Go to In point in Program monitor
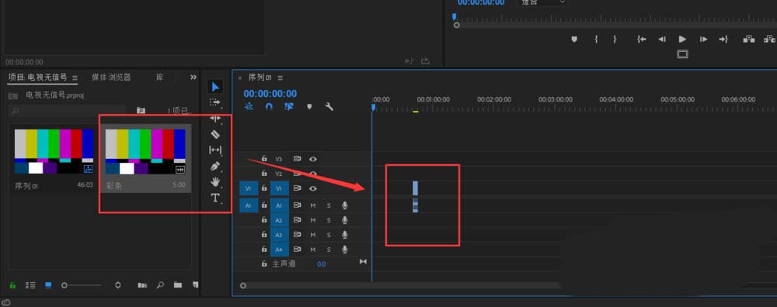777x307 pixels. [642, 39]
